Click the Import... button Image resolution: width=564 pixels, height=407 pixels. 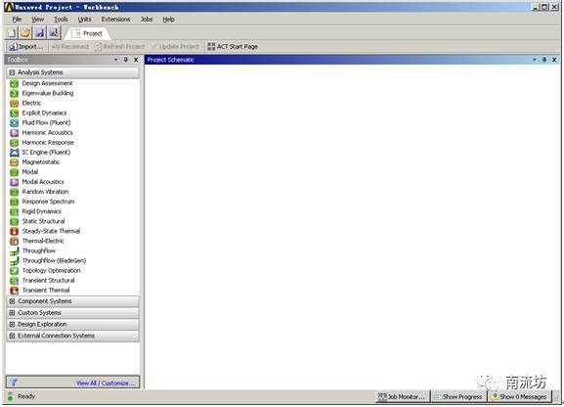tap(25, 46)
